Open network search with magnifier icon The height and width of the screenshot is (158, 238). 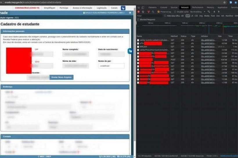tap(154, 12)
